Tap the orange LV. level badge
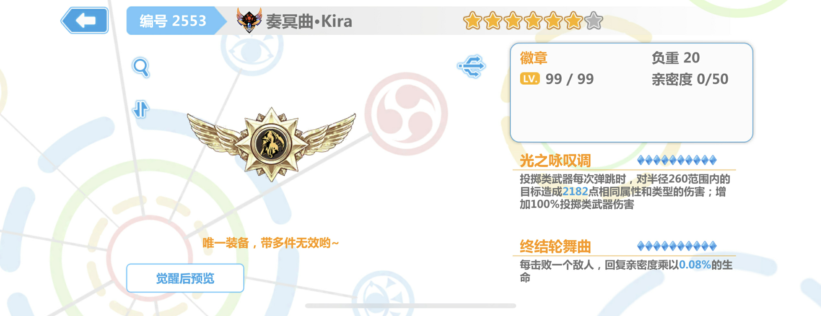Image resolution: width=821 pixels, height=316 pixels. (530, 79)
